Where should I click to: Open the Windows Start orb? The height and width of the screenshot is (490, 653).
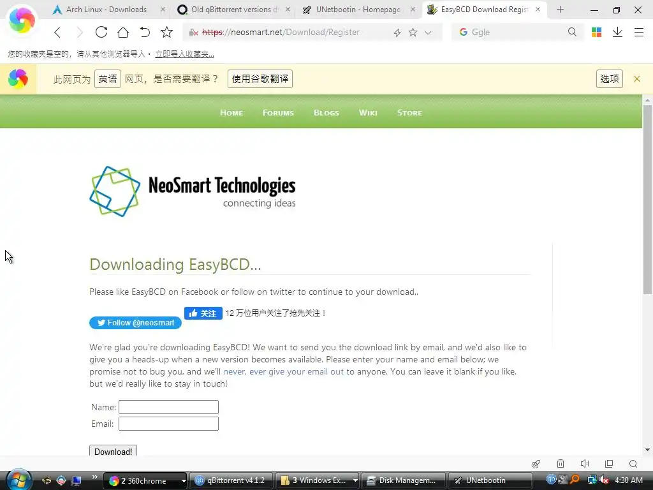click(18, 480)
